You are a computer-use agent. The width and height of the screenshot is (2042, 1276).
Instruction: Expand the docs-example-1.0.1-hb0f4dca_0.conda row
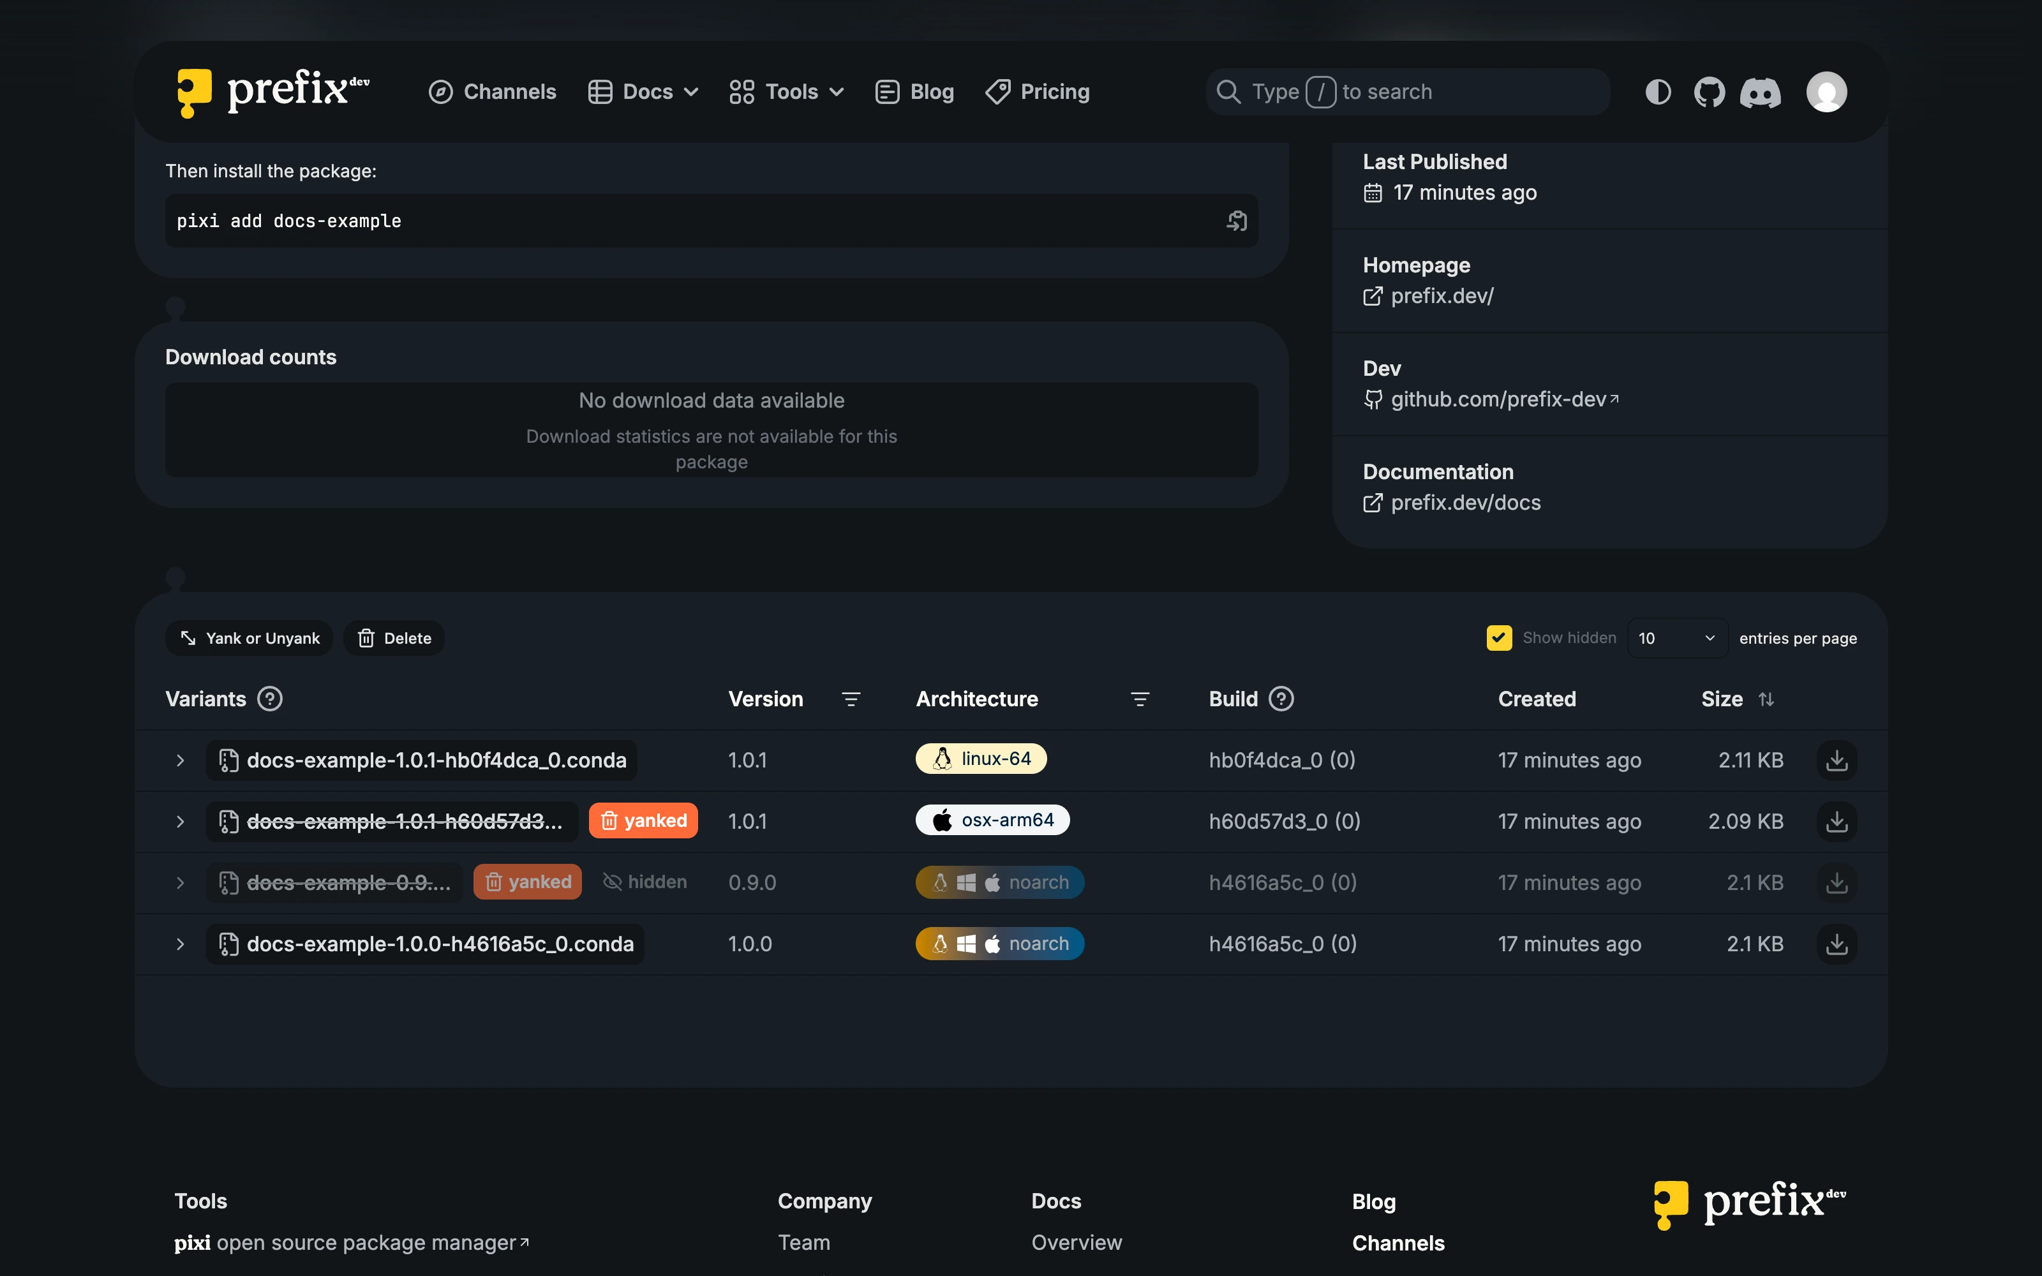[180, 760]
